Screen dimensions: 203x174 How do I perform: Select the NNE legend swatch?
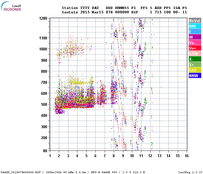pos(195,26)
